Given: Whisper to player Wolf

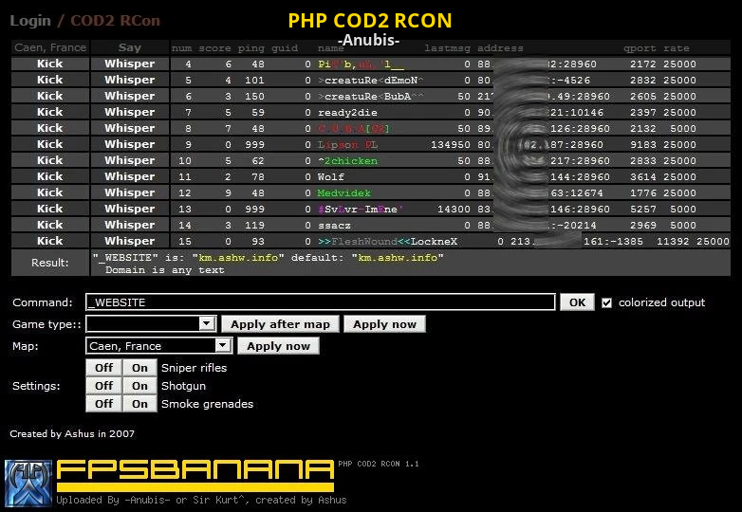Looking at the screenshot, I should pyautogui.click(x=130, y=177).
